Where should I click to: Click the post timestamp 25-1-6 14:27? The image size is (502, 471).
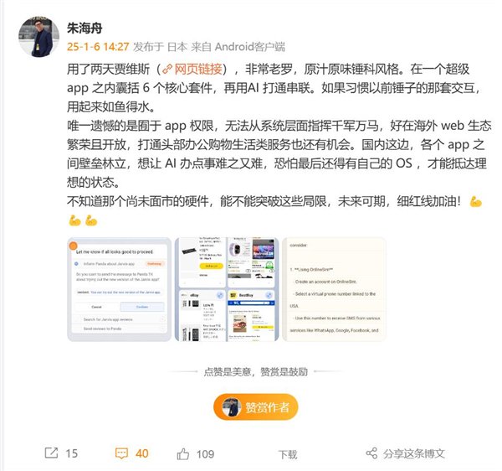coord(98,47)
